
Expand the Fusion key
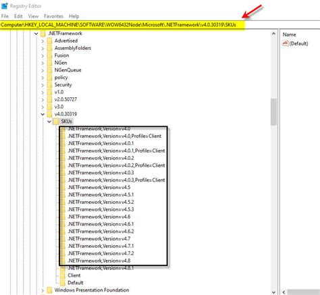tap(43, 55)
